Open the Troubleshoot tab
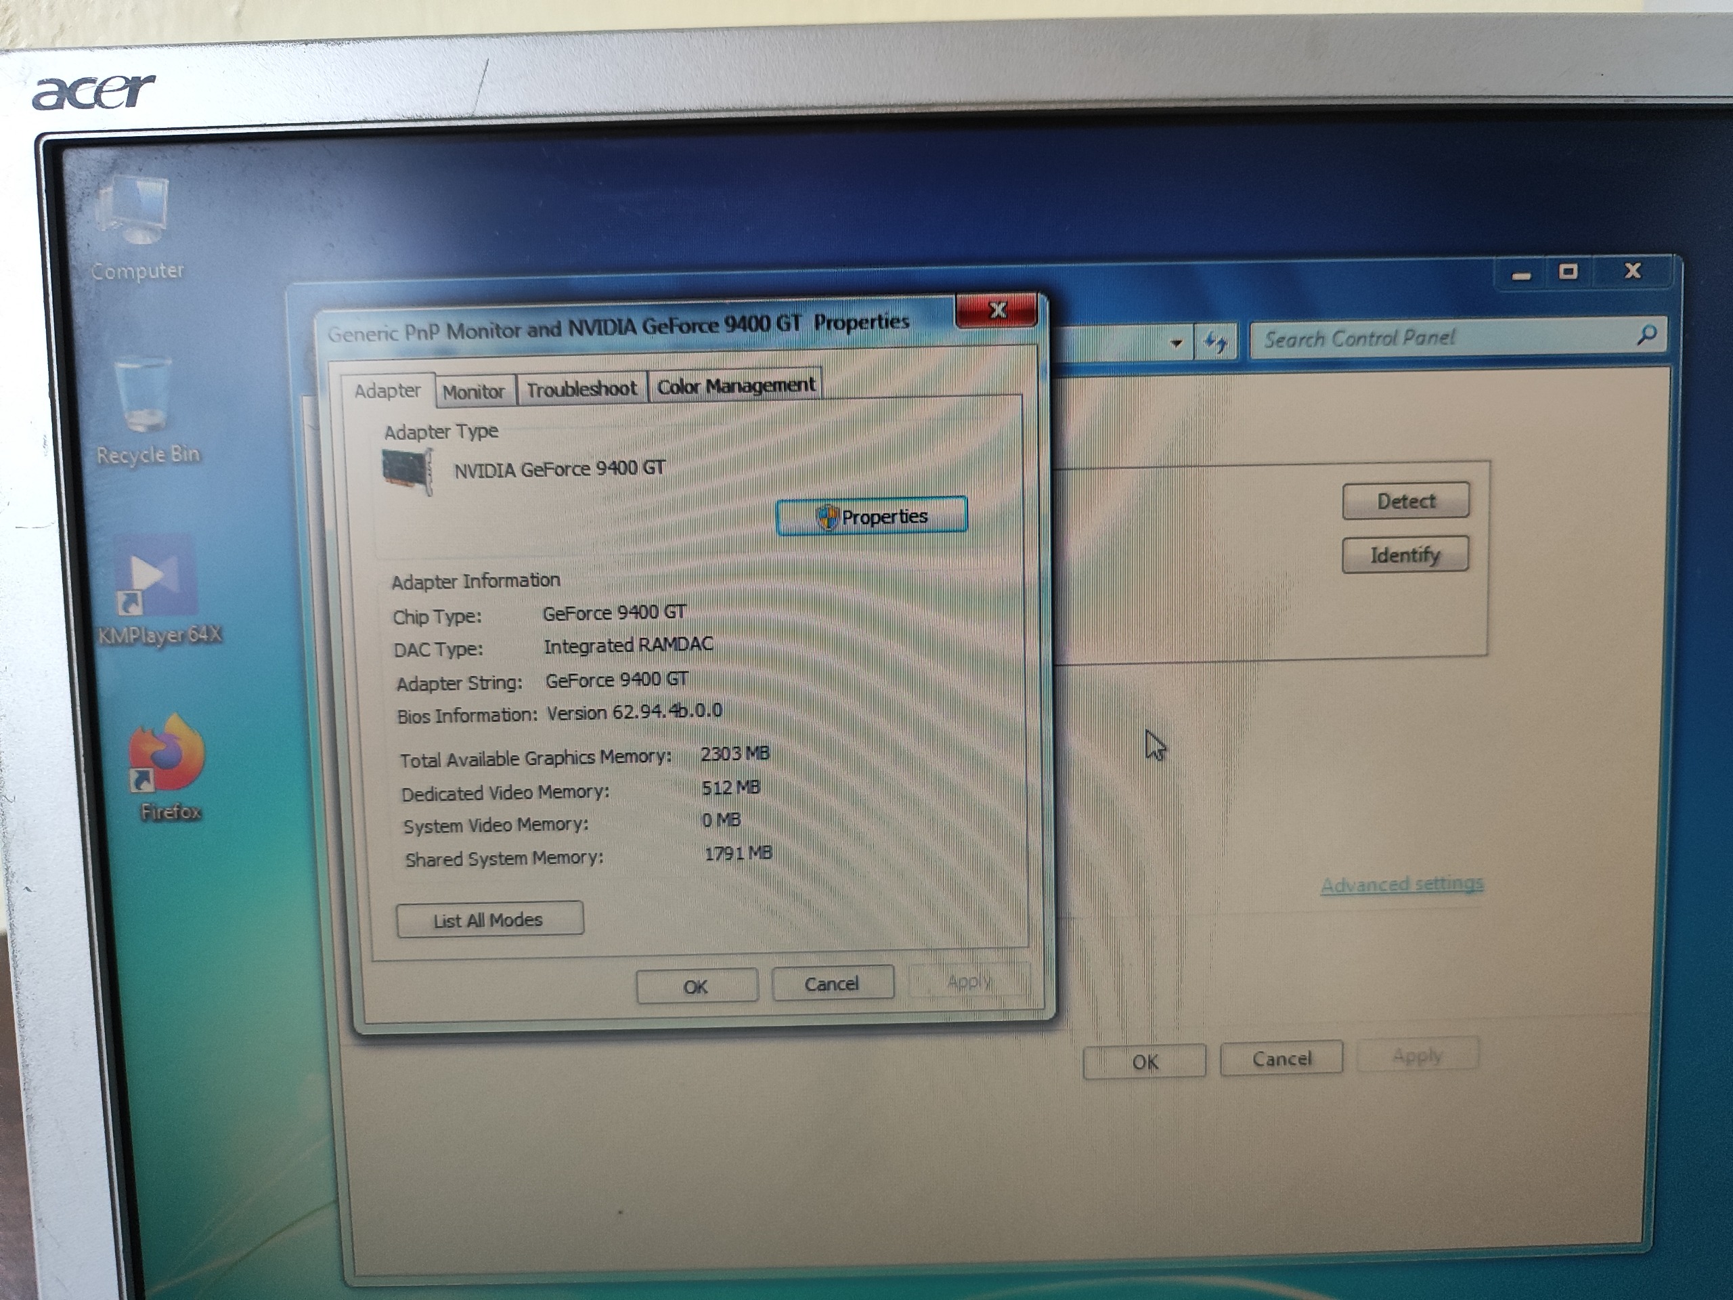This screenshot has width=1733, height=1300. tap(582, 389)
